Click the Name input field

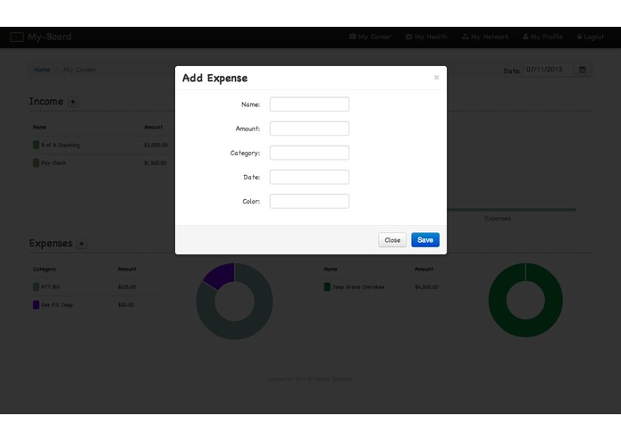point(309,104)
